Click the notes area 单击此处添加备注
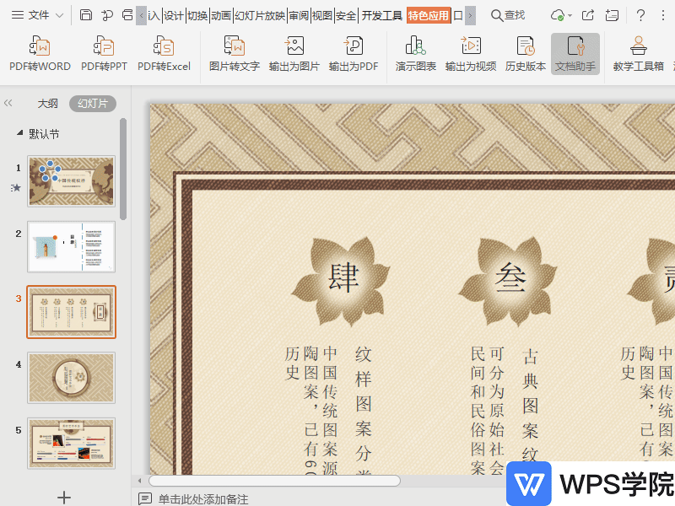Screen dimensions: 675x506 coord(202,499)
